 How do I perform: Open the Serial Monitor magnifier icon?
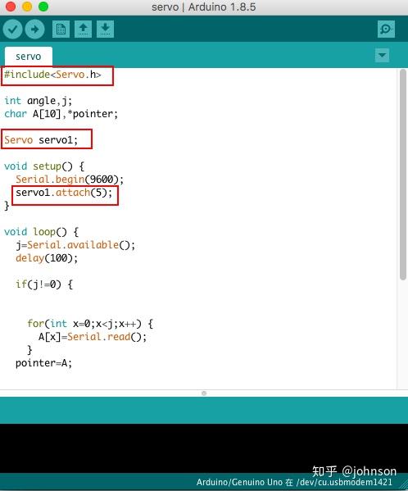(x=386, y=30)
